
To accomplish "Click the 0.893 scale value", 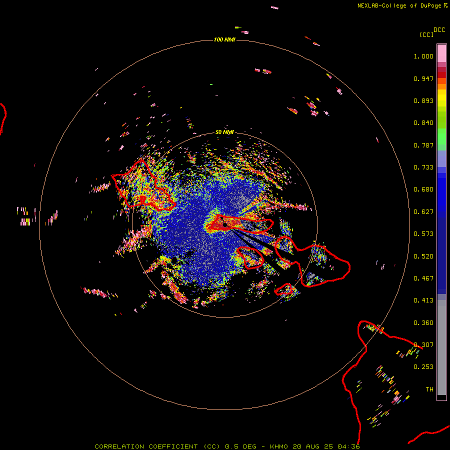I will (x=423, y=100).
